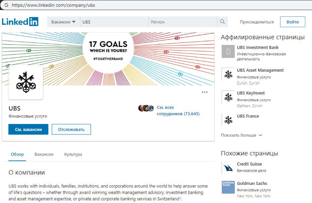
Task: Click Финансовые услуги under UBS name
Action: point(28,116)
